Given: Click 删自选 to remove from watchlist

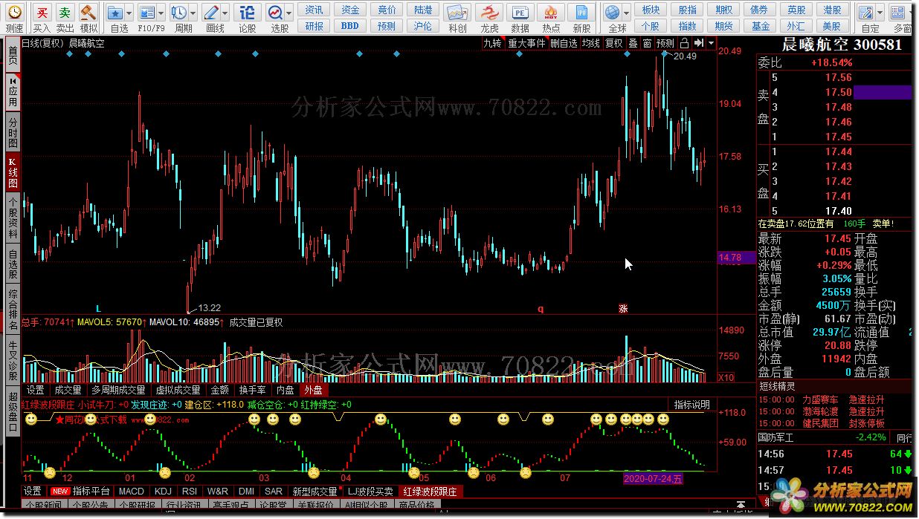Looking at the screenshot, I should click(564, 43).
